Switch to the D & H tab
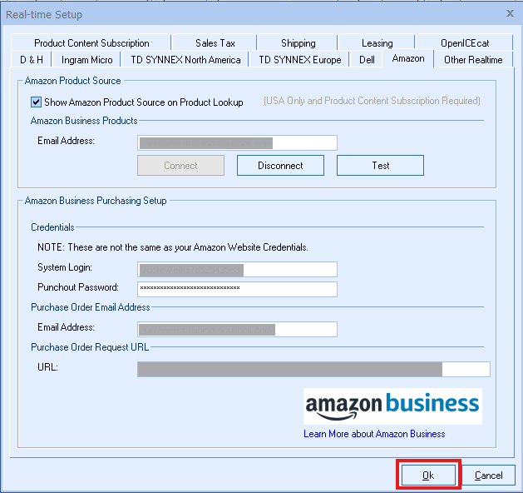Viewport: 523px width, 493px height. tap(32, 59)
